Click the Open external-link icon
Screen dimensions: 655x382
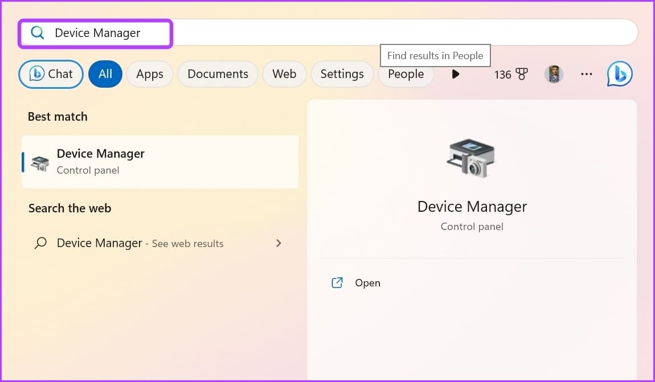(x=337, y=282)
